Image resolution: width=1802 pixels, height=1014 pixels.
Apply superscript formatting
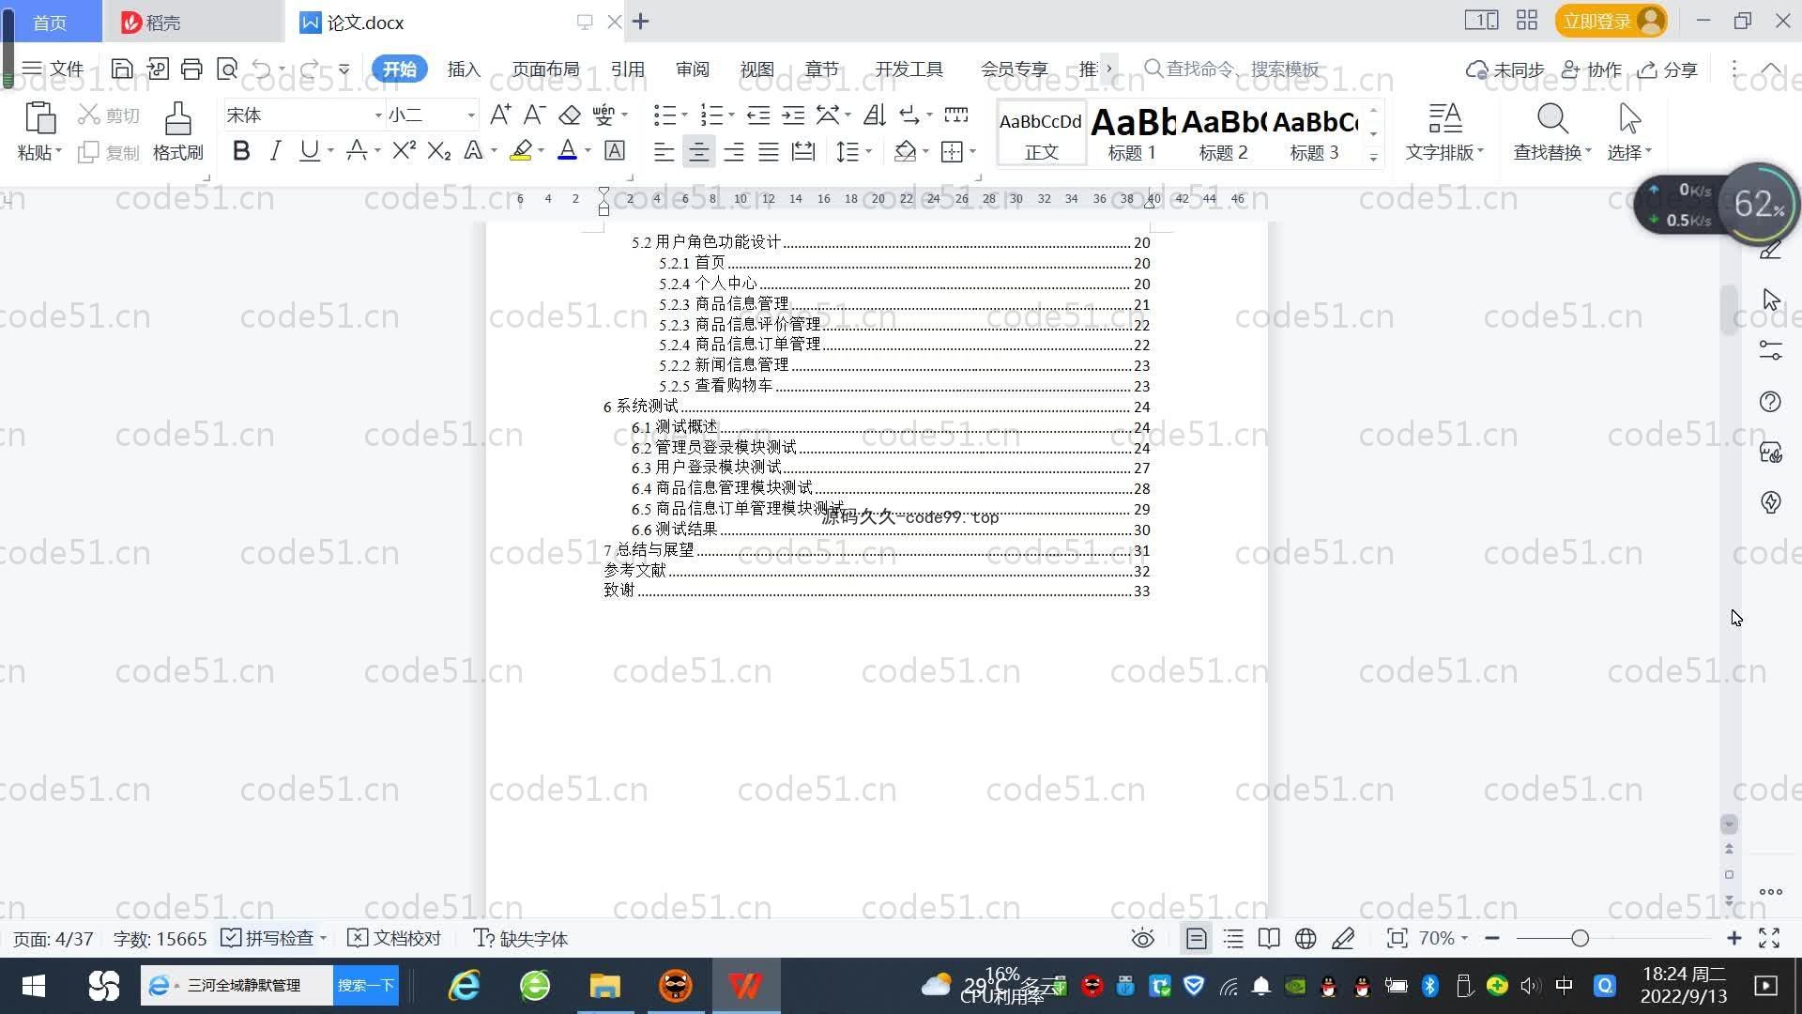point(405,150)
